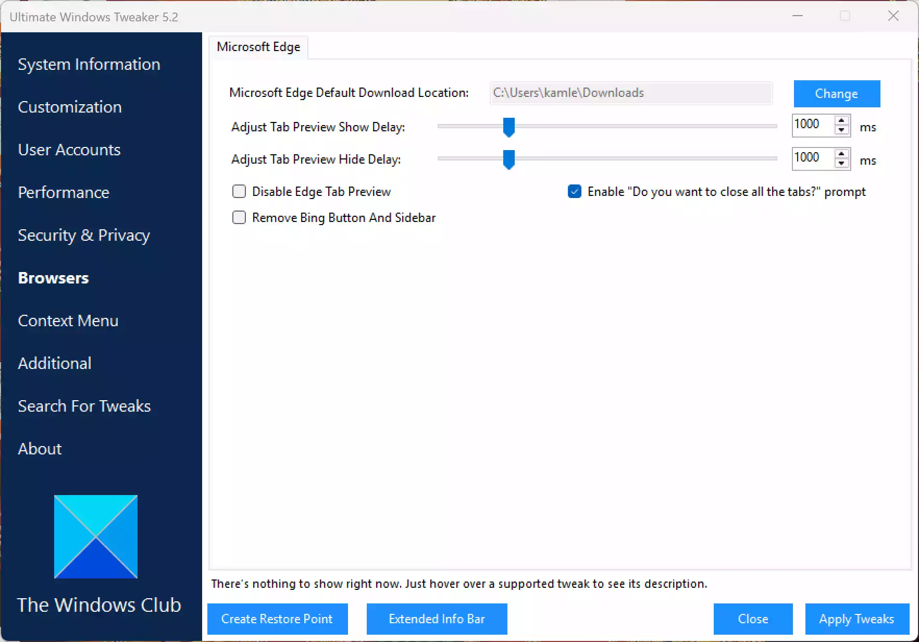The height and width of the screenshot is (642, 919).
Task: Increase Tab Preview Hide Delay with up arrow
Action: pyautogui.click(x=841, y=153)
